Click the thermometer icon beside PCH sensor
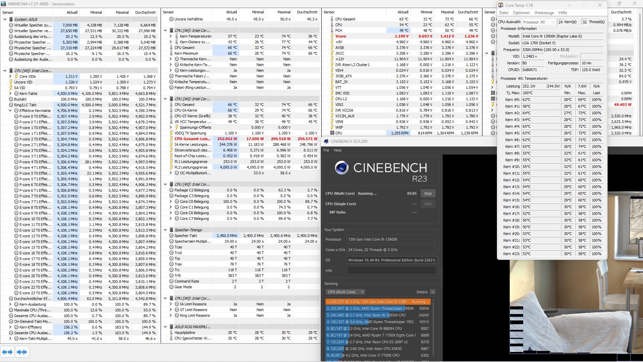The width and height of the screenshot is (643, 362). point(332,31)
